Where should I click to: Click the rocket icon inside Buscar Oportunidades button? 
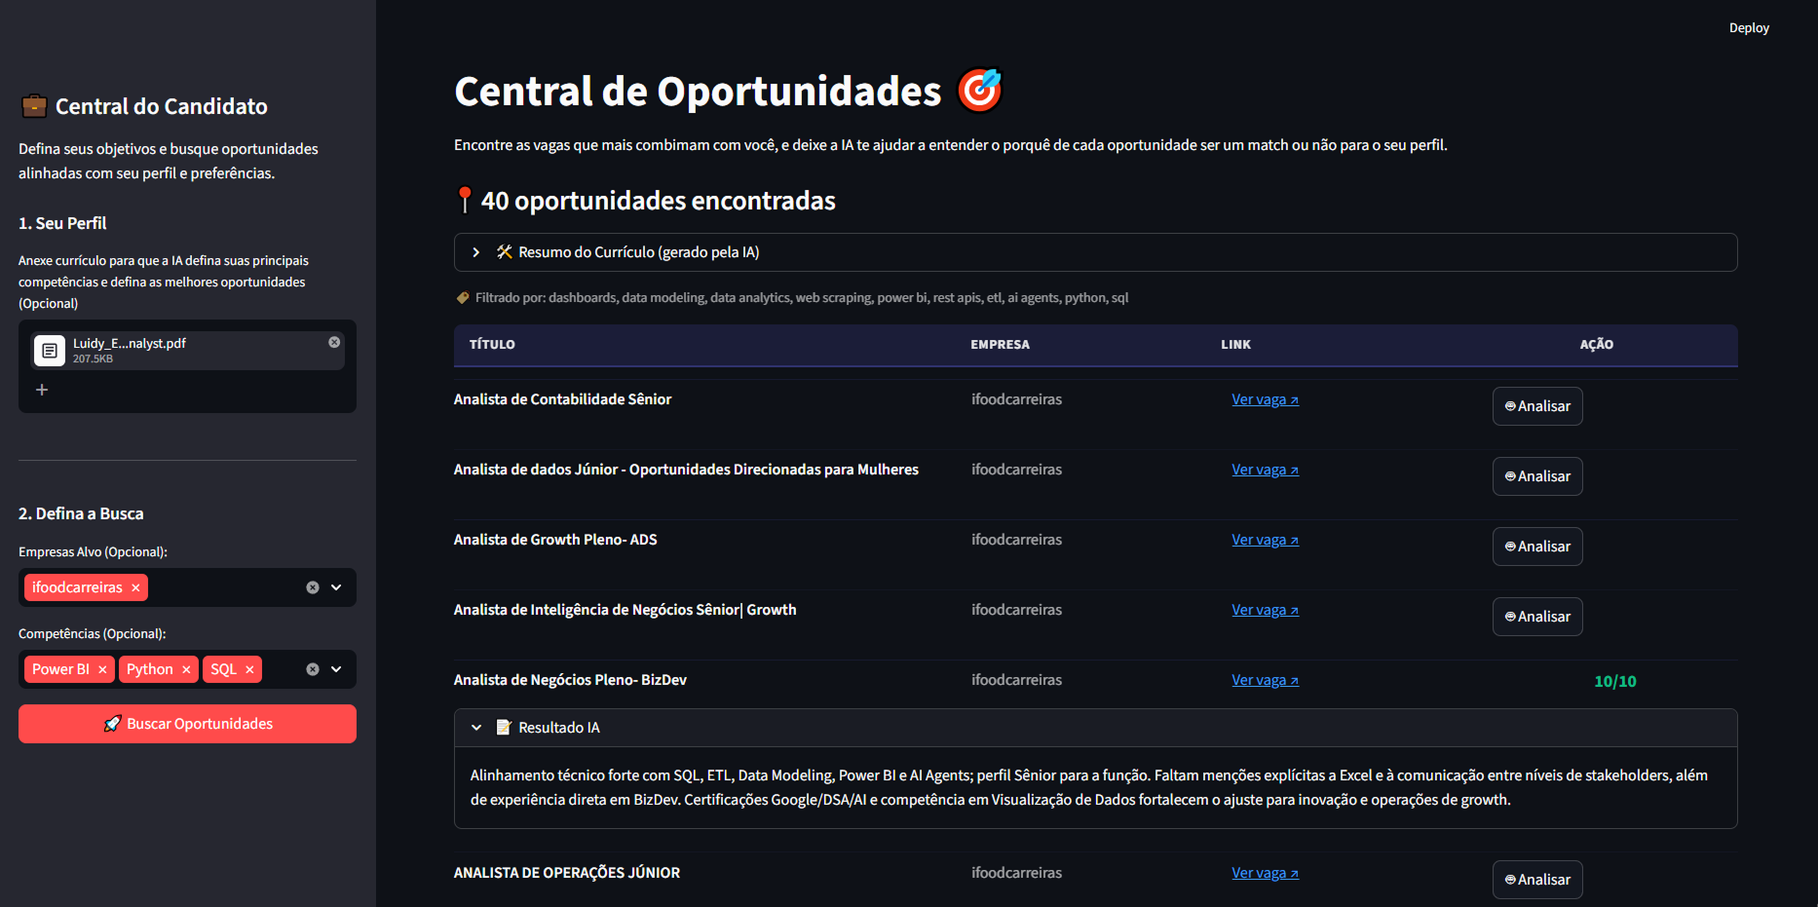[113, 723]
